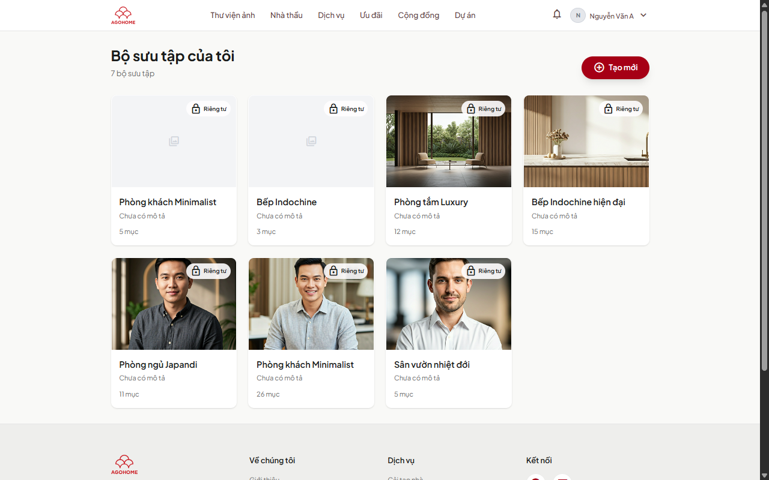Create a new collection with Tạo mới
Image resolution: width=769 pixels, height=480 pixels.
coord(615,68)
